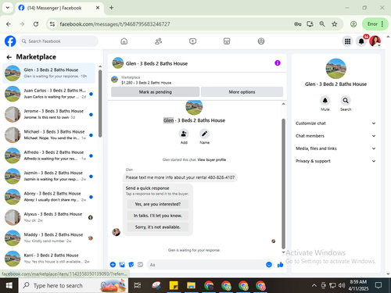Open the account profile picture menu

point(375,41)
